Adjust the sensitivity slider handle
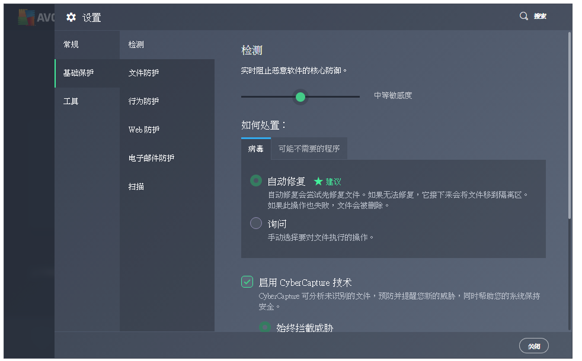The width and height of the screenshot is (582, 361). click(x=300, y=96)
